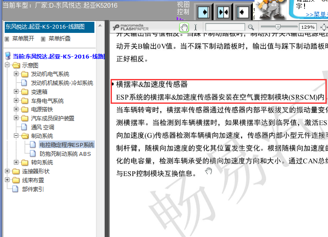328x237 pixels.
Task: Collapse the 制动系统 node
Action: [x=16, y=135]
